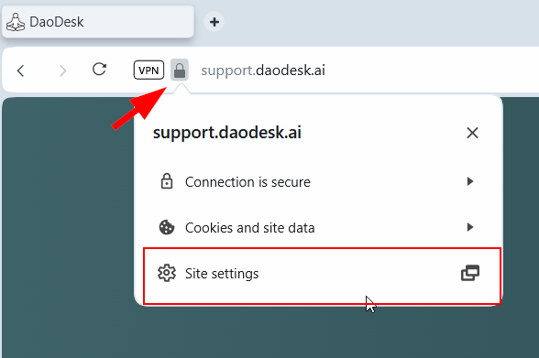Click the DaoDesk tab favicon
539x358 pixels.
click(16, 22)
